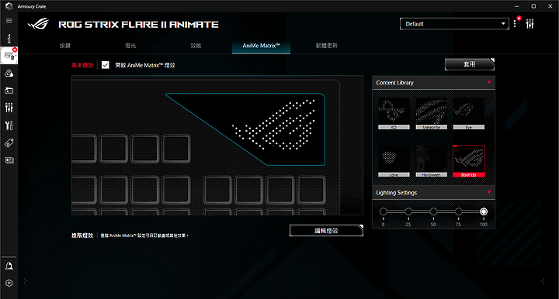Select the AniMe Matrix tab
The image size is (559, 299).
click(x=261, y=46)
